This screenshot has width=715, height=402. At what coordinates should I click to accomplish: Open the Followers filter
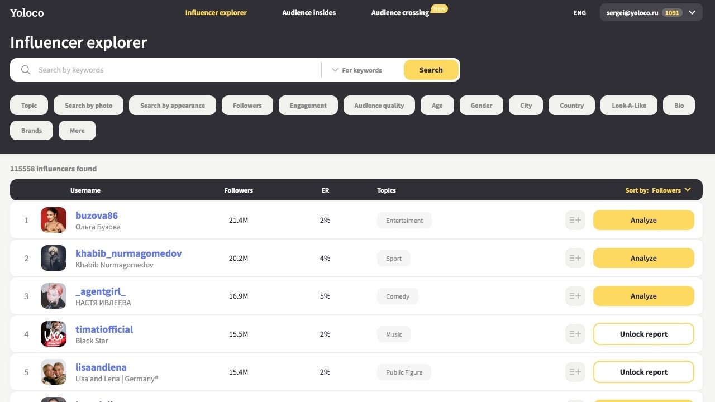tap(247, 106)
